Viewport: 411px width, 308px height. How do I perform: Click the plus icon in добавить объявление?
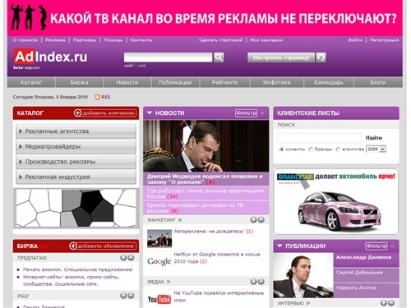(x=73, y=246)
